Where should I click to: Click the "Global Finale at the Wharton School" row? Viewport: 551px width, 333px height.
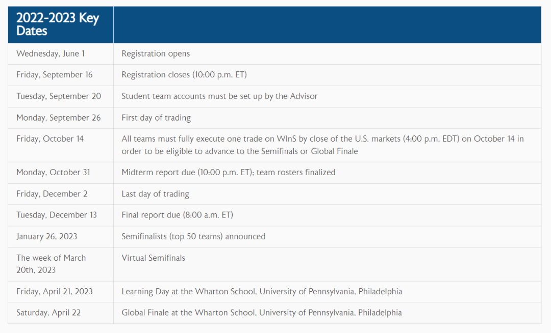point(274,313)
